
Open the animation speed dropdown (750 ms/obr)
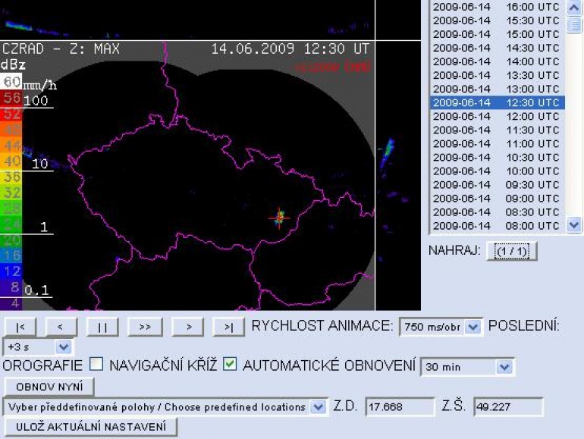(x=441, y=327)
